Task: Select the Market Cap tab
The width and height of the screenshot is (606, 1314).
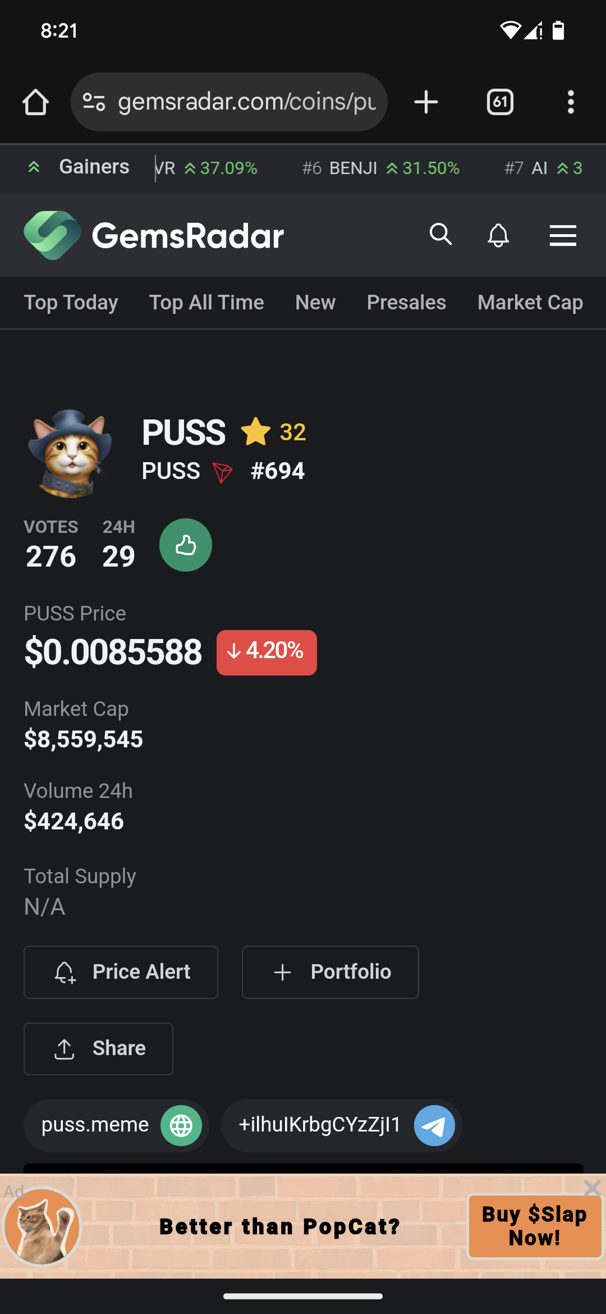Action: point(530,303)
